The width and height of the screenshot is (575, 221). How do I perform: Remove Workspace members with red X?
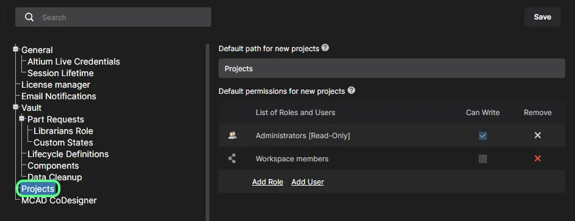coord(538,158)
